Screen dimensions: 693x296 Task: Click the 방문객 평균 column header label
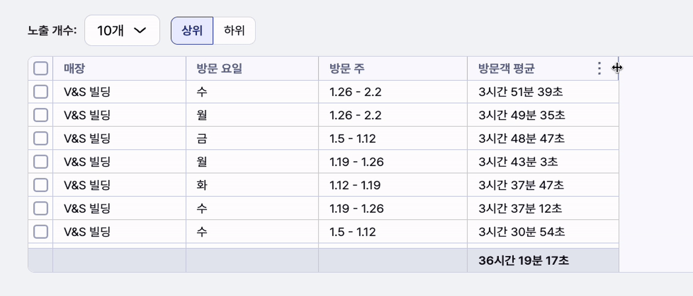coord(506,68)
